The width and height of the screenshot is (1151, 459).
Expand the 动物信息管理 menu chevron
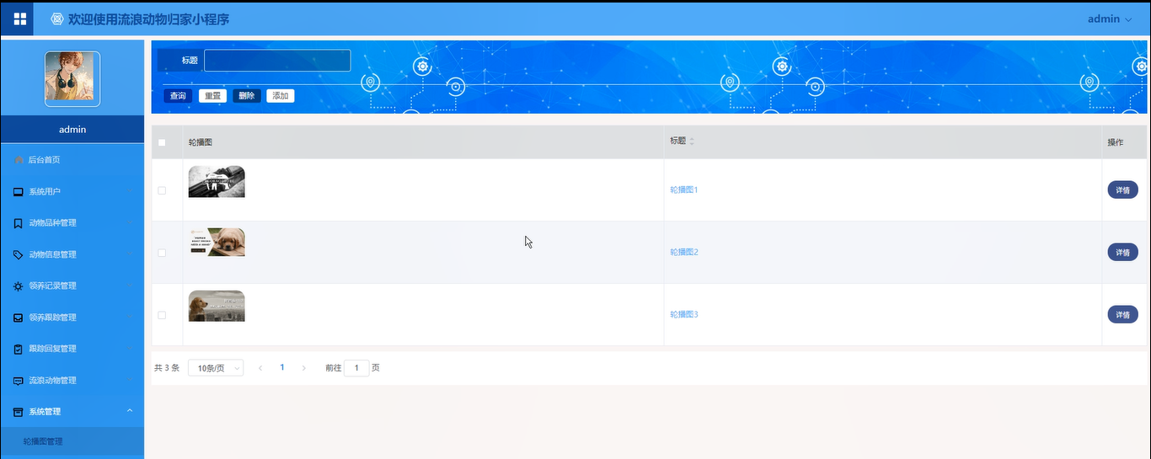129,254
